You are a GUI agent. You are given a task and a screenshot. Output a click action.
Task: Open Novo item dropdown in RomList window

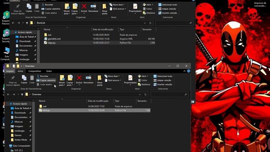click(117, 5)
